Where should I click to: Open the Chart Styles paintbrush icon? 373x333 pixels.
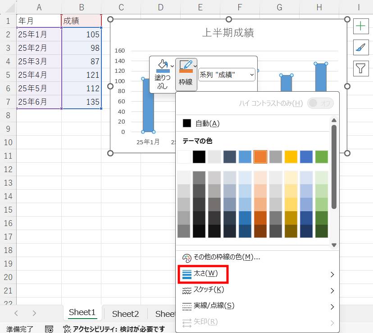[361, 47]
